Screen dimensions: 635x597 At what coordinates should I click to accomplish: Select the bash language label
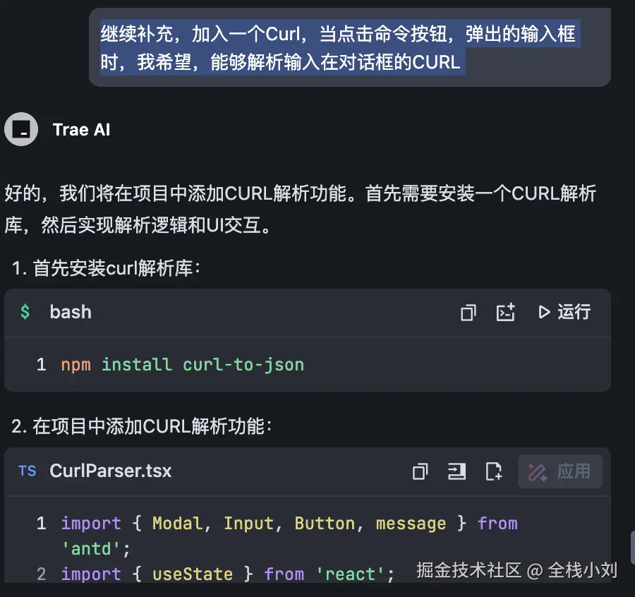71,313
